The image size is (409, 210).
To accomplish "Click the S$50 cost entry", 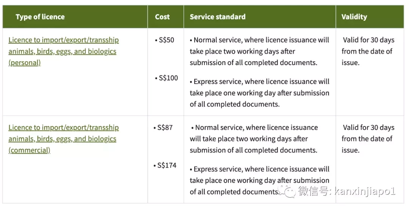I will click(165, 40).
